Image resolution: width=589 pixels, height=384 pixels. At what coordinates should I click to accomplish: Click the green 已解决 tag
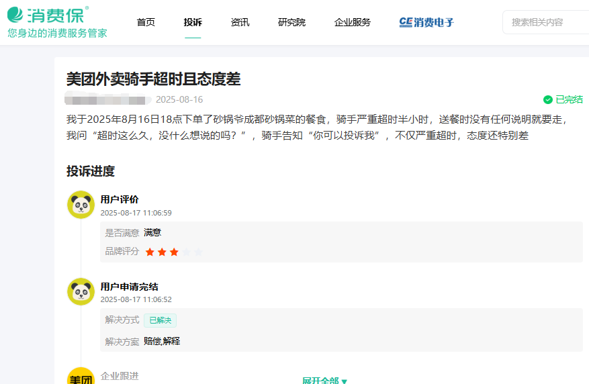point(160,320)
